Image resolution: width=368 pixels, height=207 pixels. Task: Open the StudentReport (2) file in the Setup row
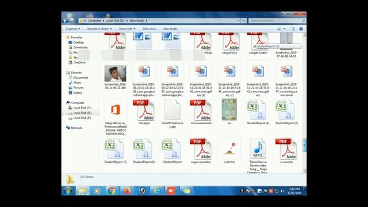(x=286, y=112)
